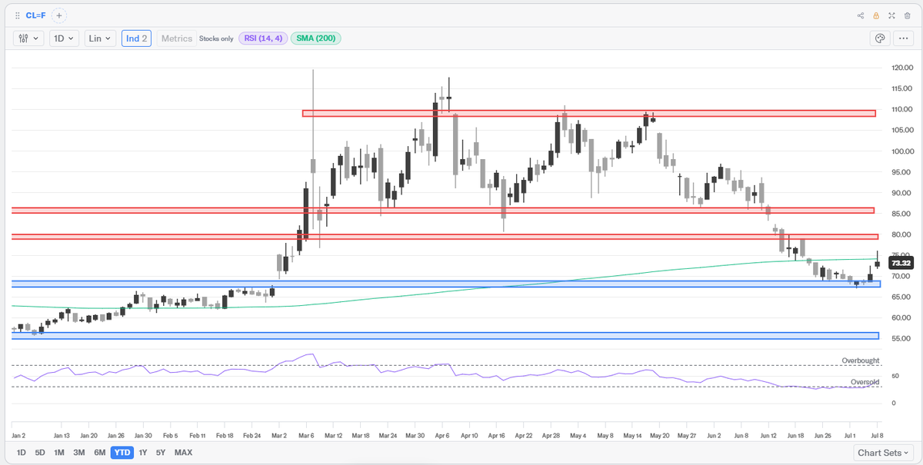This screenshot has height=465, width=923.
Task: Click the blue support zone near 56
Action: click(445, 335)
